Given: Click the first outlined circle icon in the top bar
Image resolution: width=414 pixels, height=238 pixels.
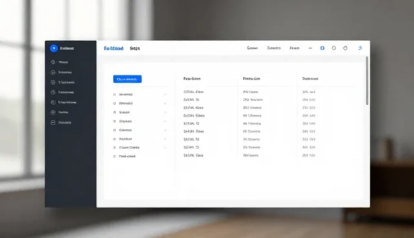Looking at the screenshot, I should 334,48.
